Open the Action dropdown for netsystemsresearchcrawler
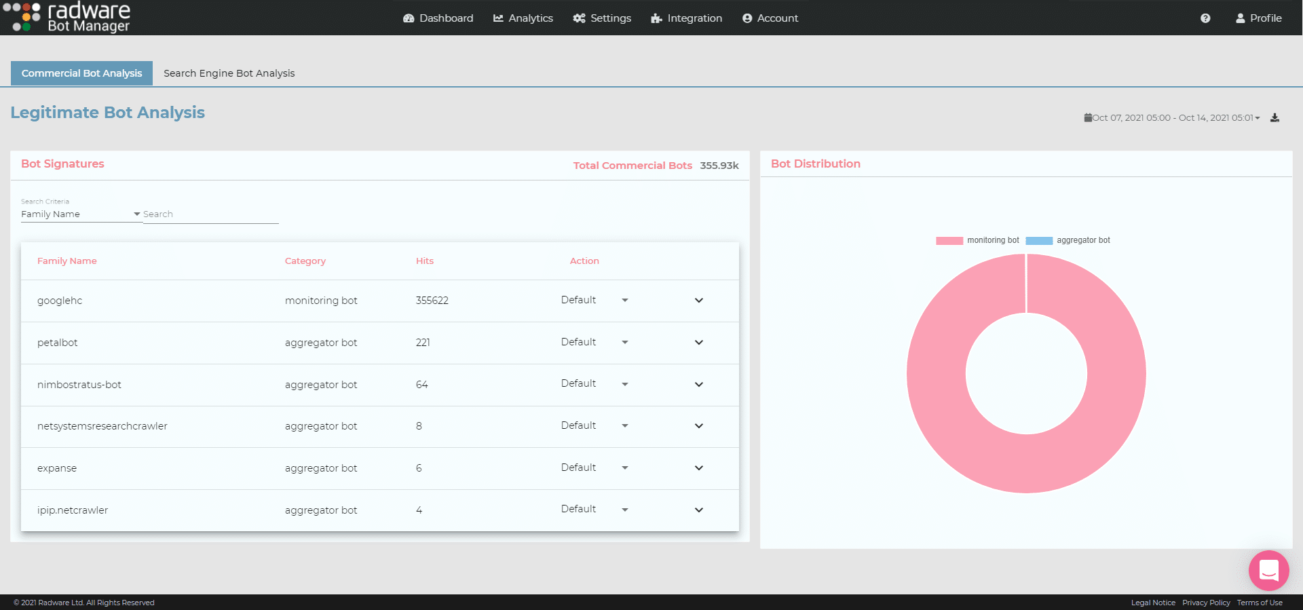Screen dimensions: 1303x610 click(x=594, y=425)
